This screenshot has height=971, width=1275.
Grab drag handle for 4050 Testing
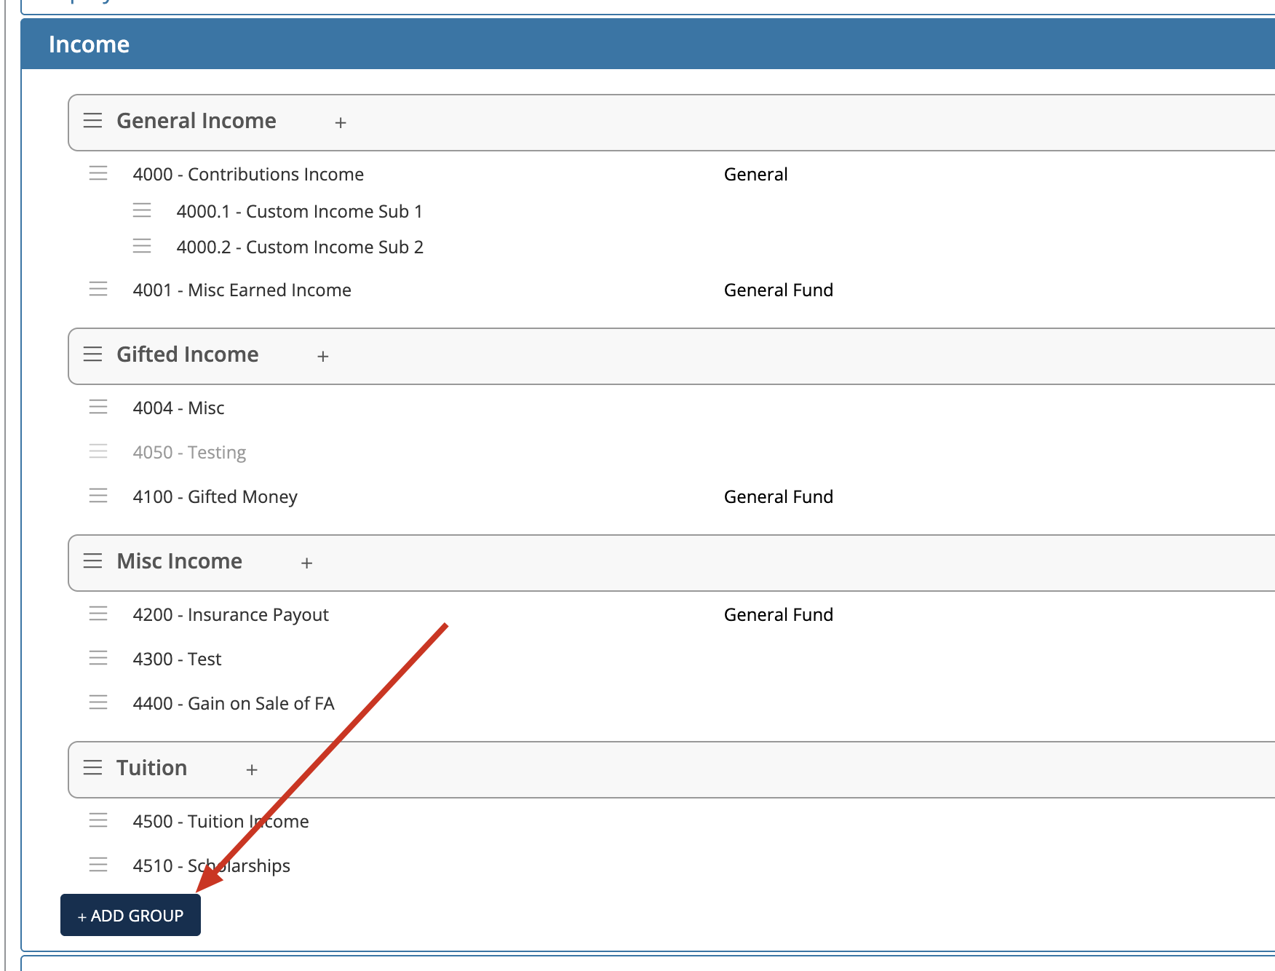point(98,451)
